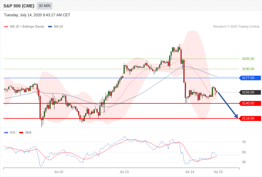This screenshot has width=262, height=177.
Task: Click the Jul 14 date axis label
Action: coord(190,172)
